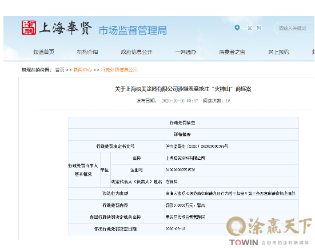Click the 行政处罚信息 table header
Image resolution: width=315 pixels, height=248 pixels.
183,123
